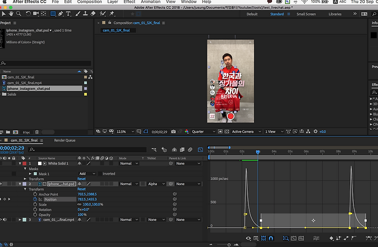Image resolution: width=378 pixels, height=247 pixels.
Task: Toggle Position stopwatch keyframing
Action: (35, 199)
